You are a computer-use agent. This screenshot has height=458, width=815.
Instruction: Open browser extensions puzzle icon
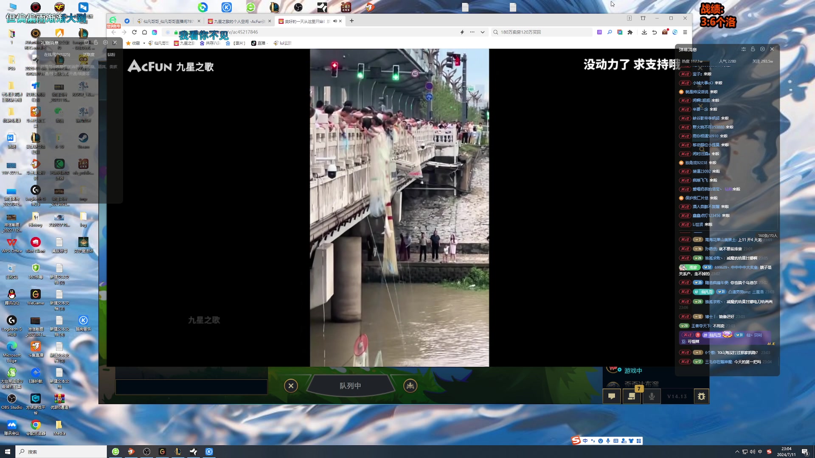pyautogui.click(x=630, y=32)
